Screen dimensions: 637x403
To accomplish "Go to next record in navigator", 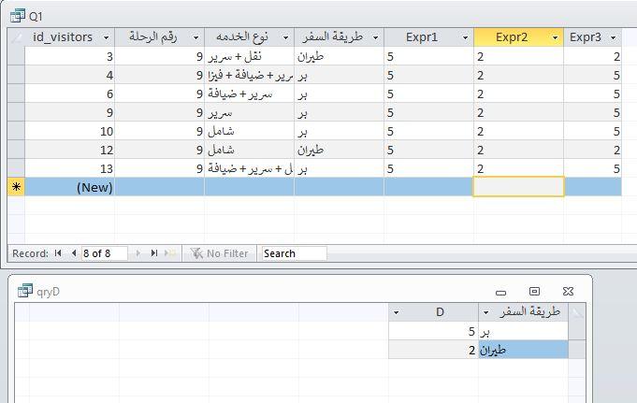I will point(140,253).
